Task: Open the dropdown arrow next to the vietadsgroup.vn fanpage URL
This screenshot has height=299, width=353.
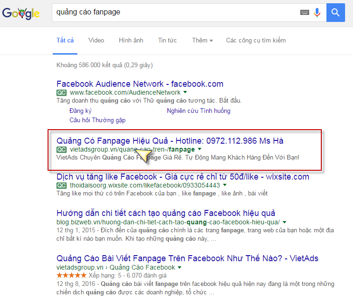Action: 200,149
